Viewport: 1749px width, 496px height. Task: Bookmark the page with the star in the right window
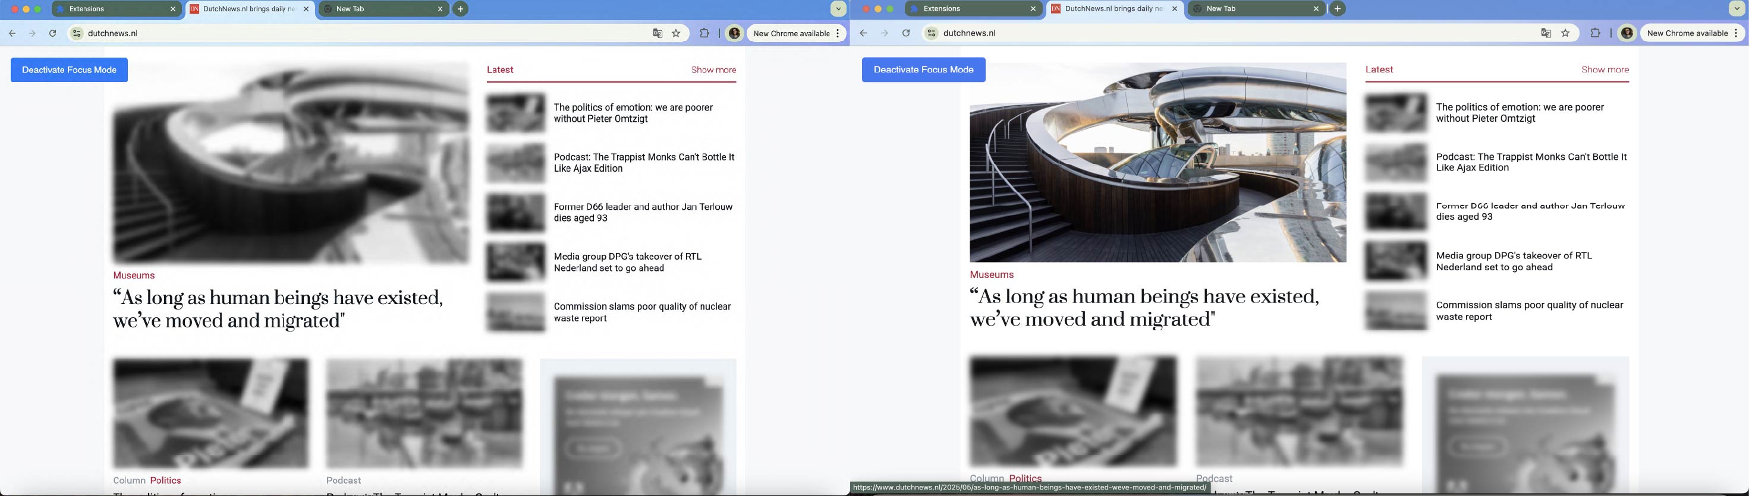pyautogui.click(x=1566, y=33)
